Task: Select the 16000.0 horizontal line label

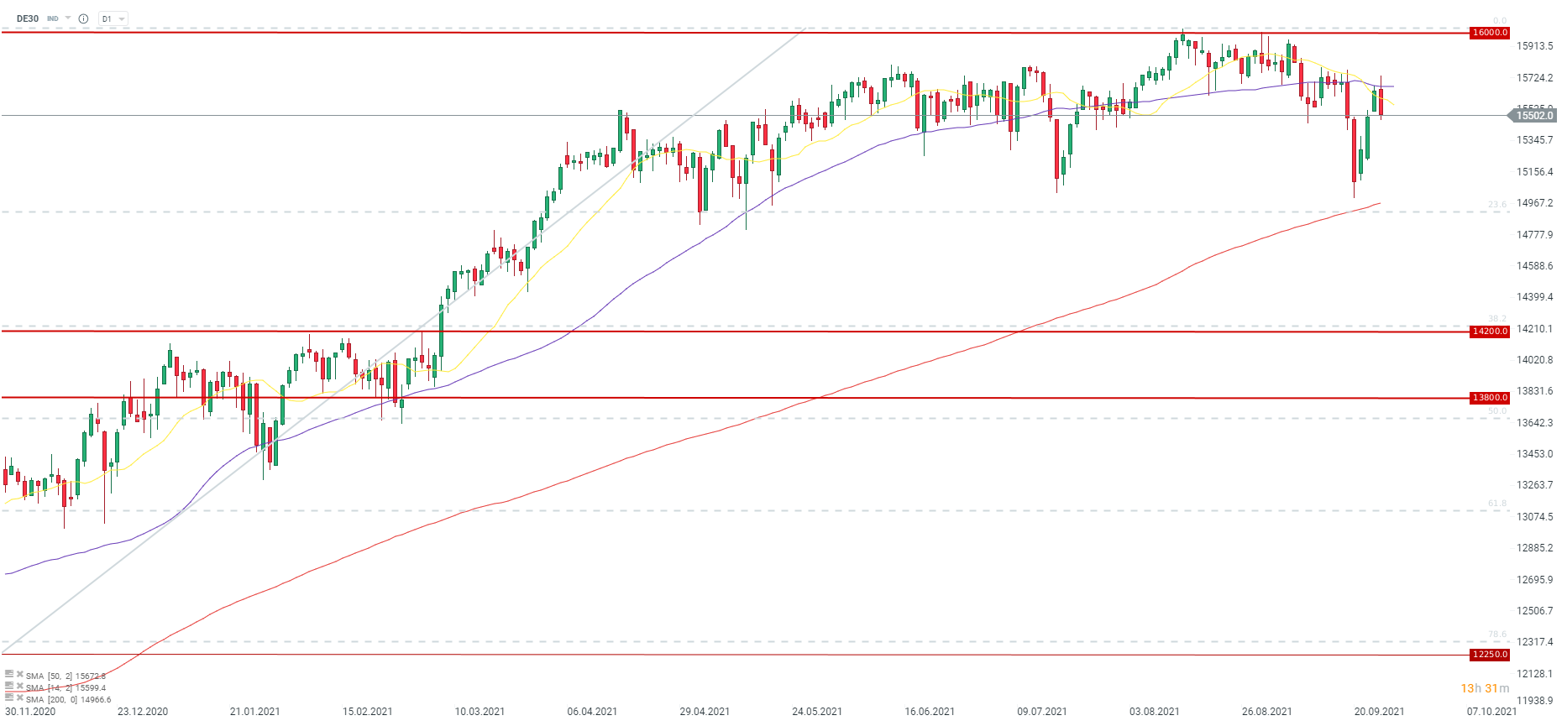Action: tap(1490, 33)
